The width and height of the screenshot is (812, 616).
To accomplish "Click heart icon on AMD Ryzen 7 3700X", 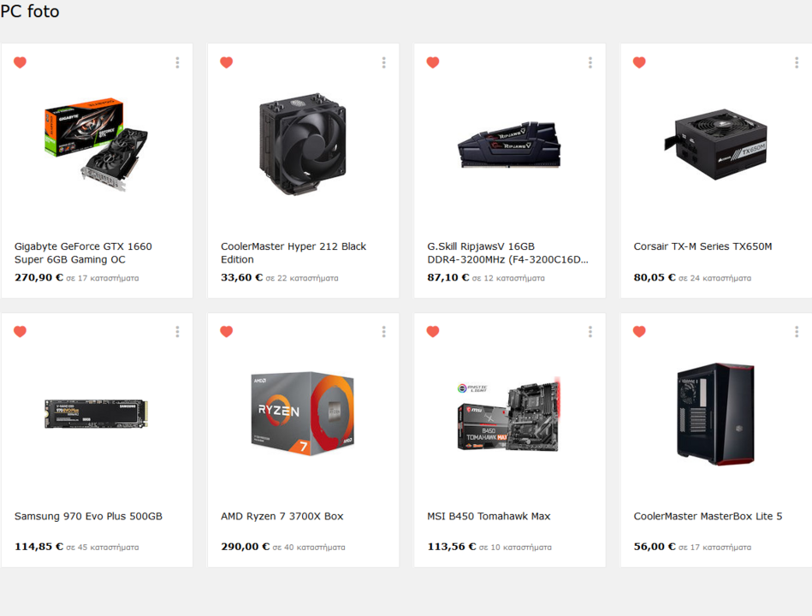I will (226, 331).
